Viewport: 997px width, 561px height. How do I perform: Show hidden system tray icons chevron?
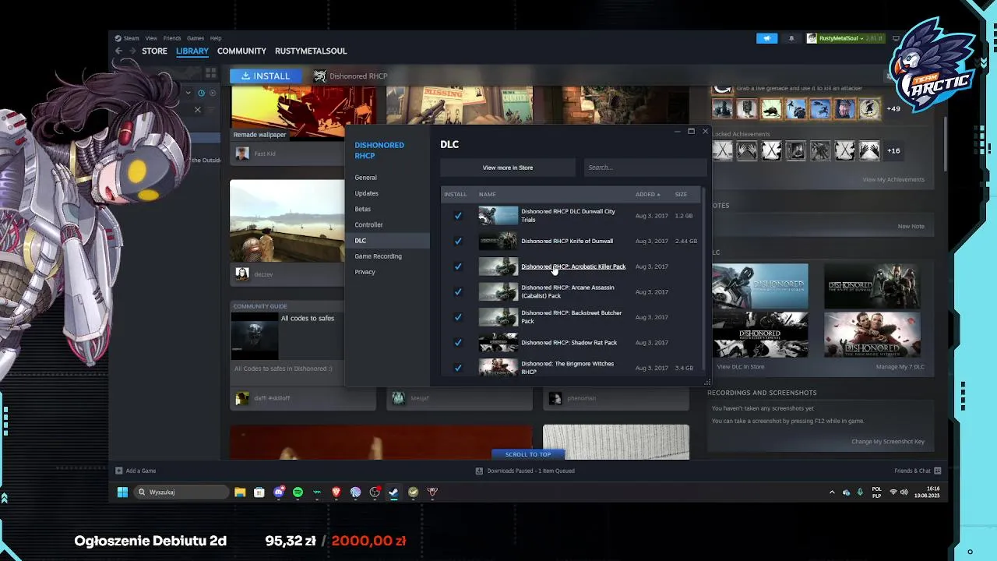tap(832, 492)
